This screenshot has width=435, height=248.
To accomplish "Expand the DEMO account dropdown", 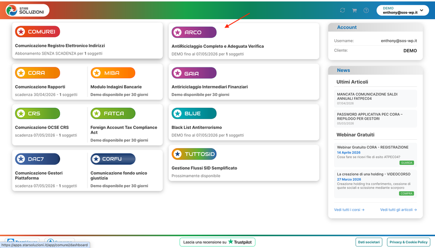I will 402,10.
